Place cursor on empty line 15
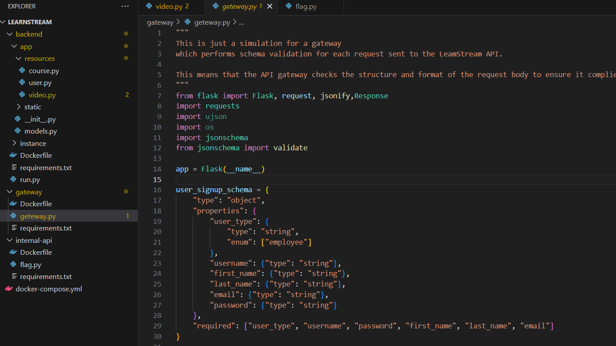Viewport: 616px width, 346px height. [396, 179]
